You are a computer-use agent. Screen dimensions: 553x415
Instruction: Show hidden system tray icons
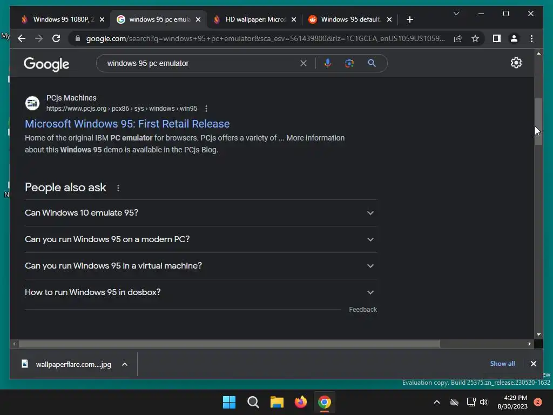click(436, 402)
